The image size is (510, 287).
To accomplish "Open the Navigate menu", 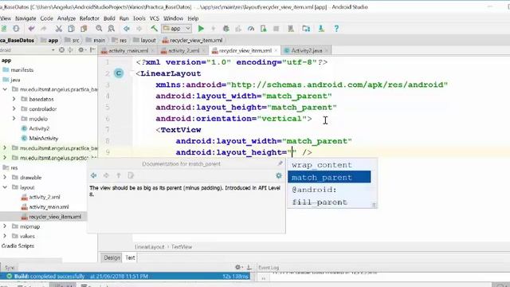I will (25, 18).
